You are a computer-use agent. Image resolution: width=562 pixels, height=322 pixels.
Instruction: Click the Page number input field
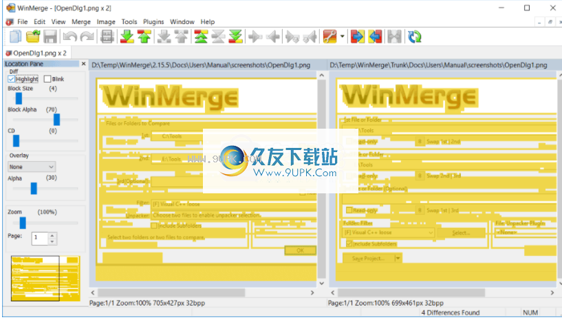tap(40, 239)
